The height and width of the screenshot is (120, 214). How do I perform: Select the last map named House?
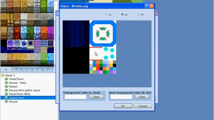(x=13, y=101)
